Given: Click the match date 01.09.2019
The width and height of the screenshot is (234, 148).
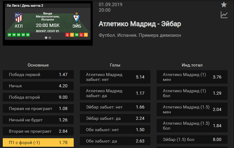Looking at the screenshot, I should [x=111, y=5].
